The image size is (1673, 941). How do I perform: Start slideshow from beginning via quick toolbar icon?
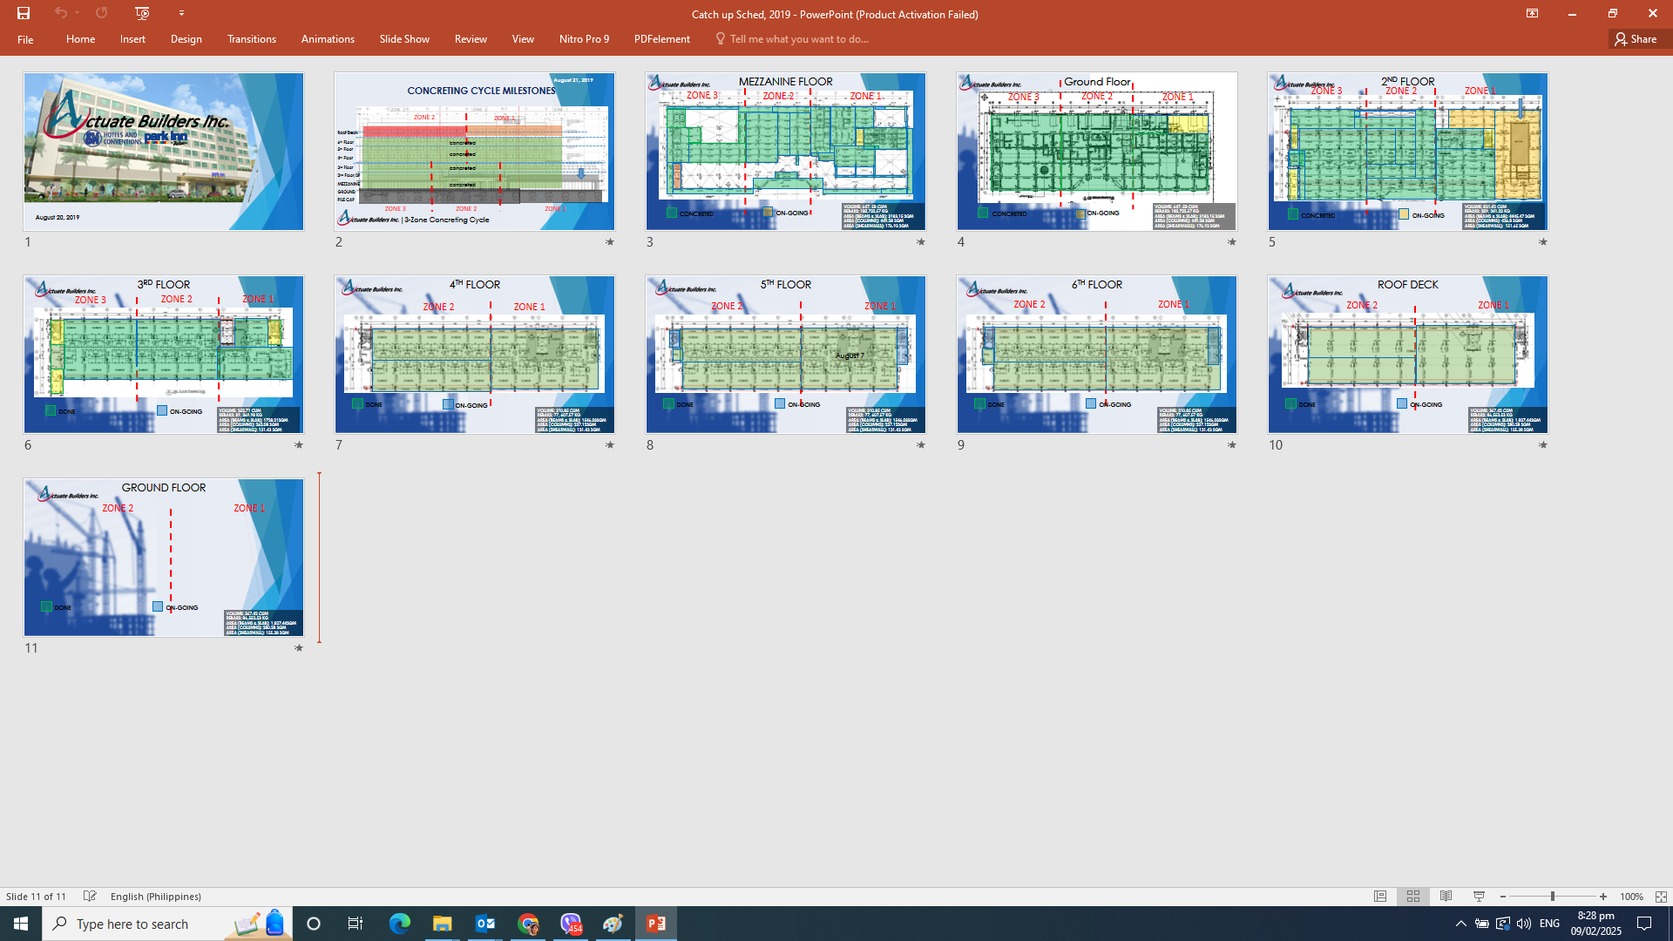143,13
